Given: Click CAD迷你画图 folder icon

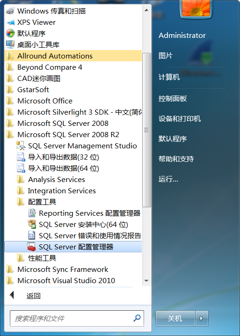Looking at the screenshot, I should [10, 78].
